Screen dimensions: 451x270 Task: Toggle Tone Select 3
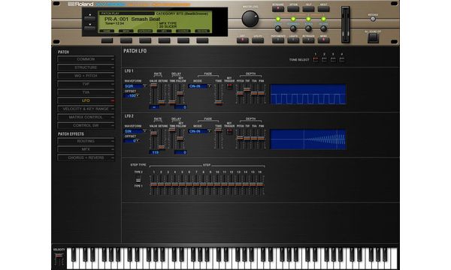333,60
